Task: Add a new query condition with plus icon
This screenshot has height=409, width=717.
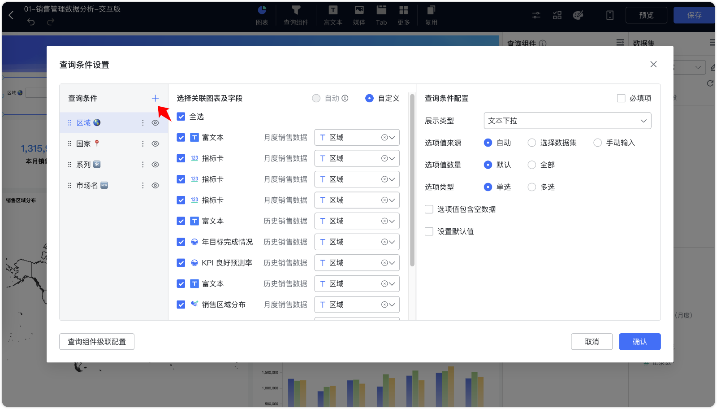Action: [x=155, y=98]
